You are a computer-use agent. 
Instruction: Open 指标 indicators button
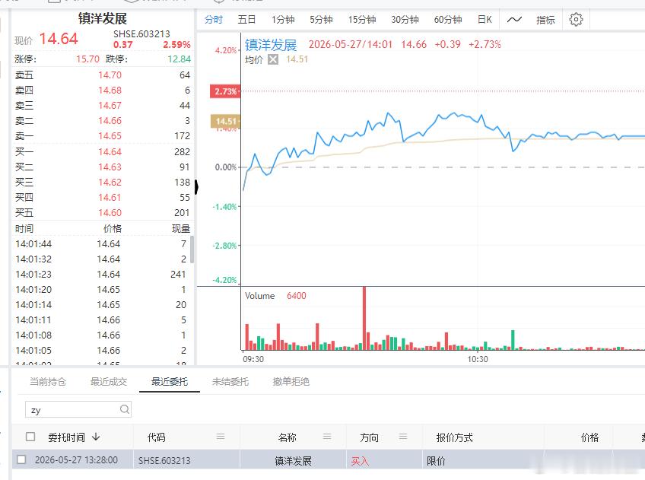[x=545, y=20]
